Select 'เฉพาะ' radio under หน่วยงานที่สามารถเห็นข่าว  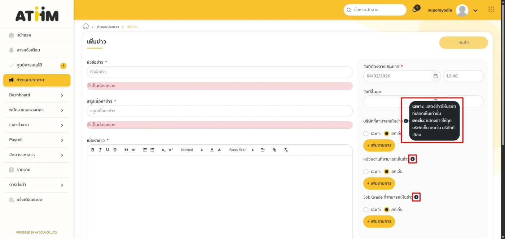pyautogui.click(x=366, y=172)
